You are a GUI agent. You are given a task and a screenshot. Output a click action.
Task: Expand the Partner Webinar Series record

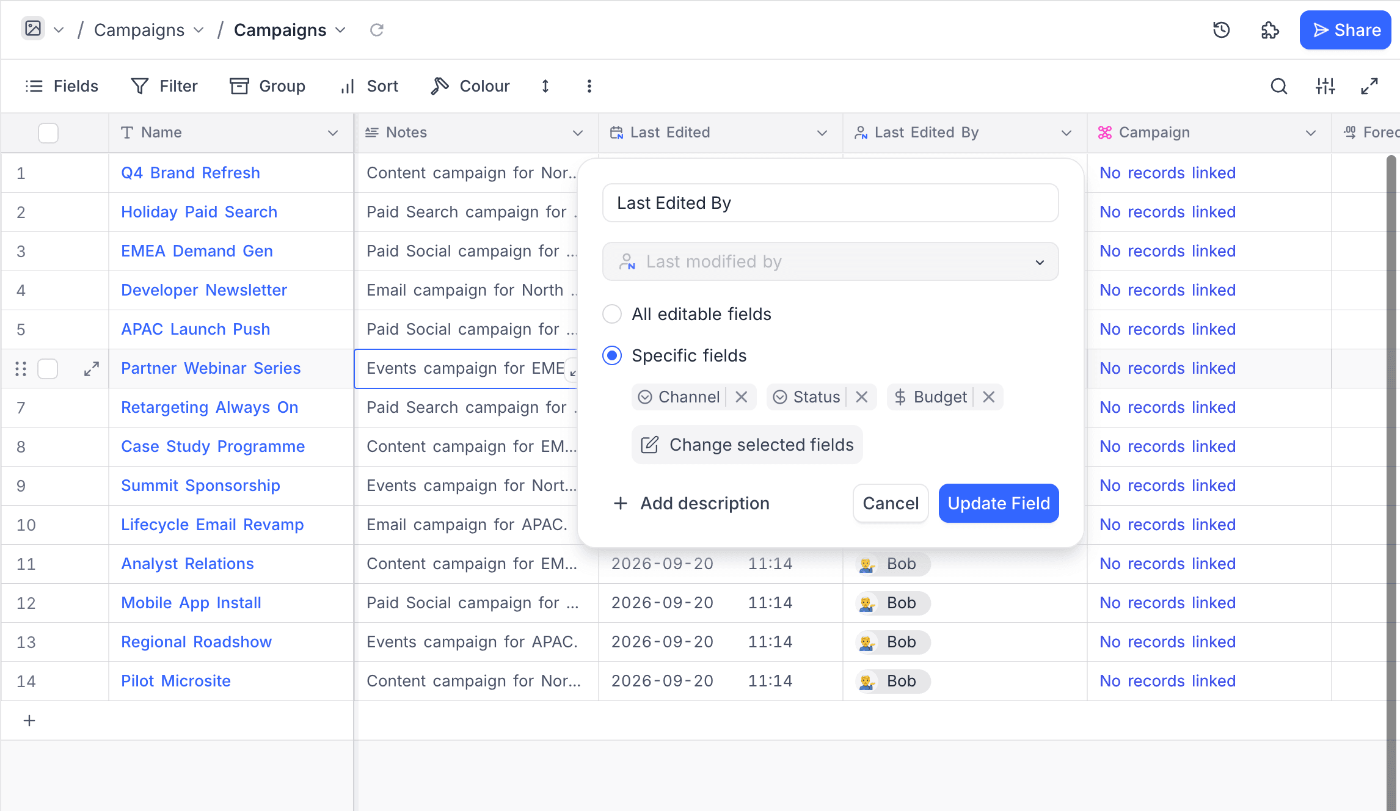[92, 369]
